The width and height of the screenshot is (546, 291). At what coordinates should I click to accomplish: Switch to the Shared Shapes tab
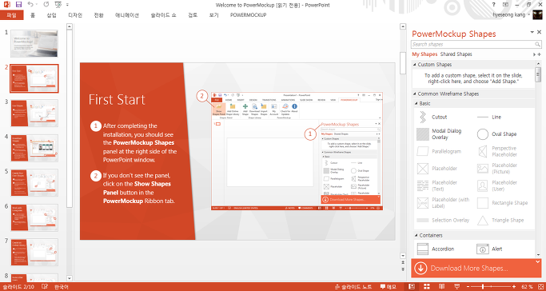pos(456,54)
